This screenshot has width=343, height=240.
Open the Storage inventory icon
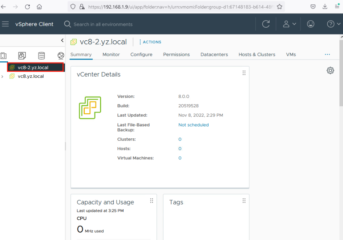coord(41,56)
